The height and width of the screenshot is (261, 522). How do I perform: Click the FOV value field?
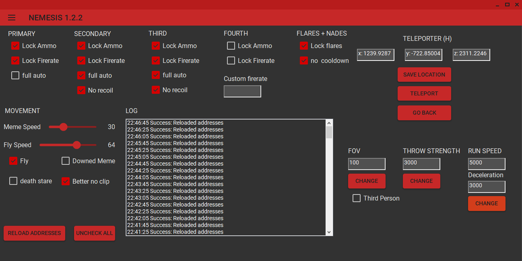[367, 163]
